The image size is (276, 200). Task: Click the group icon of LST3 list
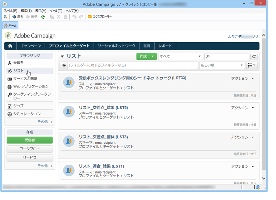tap(69, 141)
